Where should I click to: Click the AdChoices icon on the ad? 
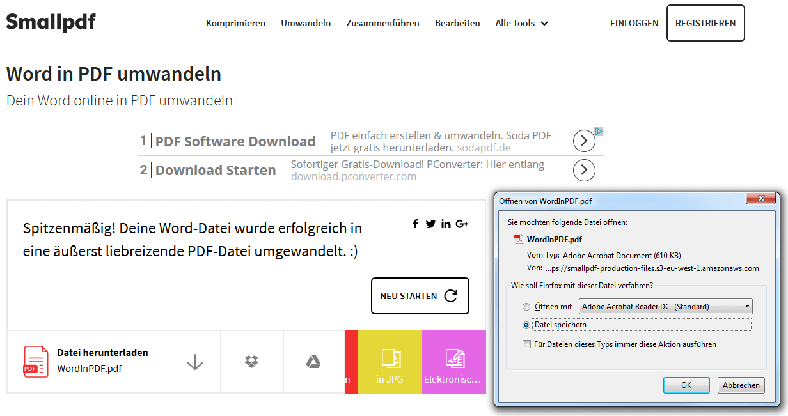click(x=599, y=131)
